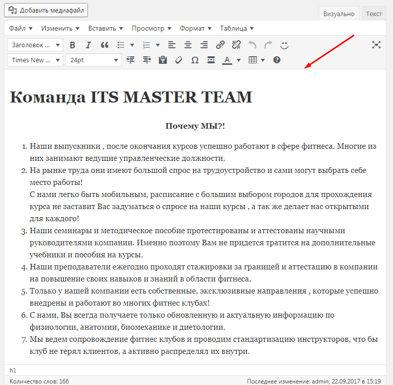Remove link with unlink icon
The width and height of the screenshot is (393, 385).
(x=236, y=45)
